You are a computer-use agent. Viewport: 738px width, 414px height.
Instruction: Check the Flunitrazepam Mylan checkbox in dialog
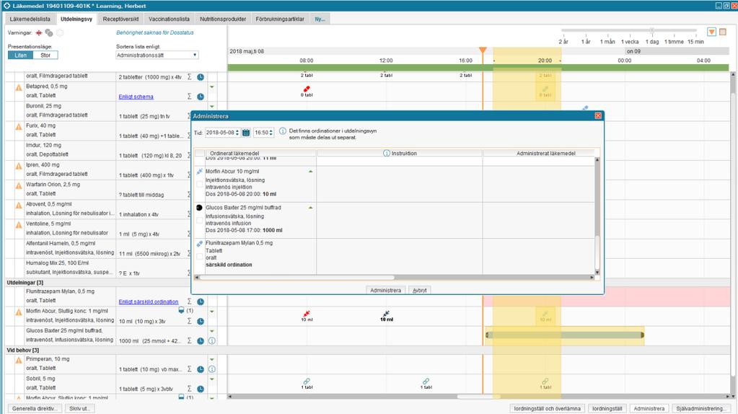pyautogui.click(x=200, y=256)
